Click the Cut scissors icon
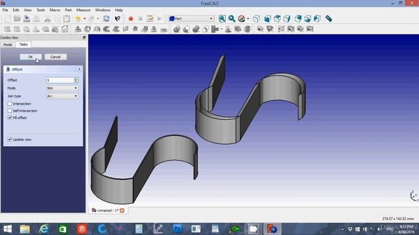Viewport: 419px width, 235px height. tap(48, 19)
